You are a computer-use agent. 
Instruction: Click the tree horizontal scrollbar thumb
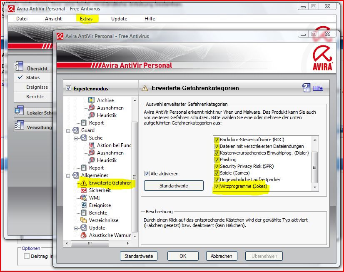[90, 243]
